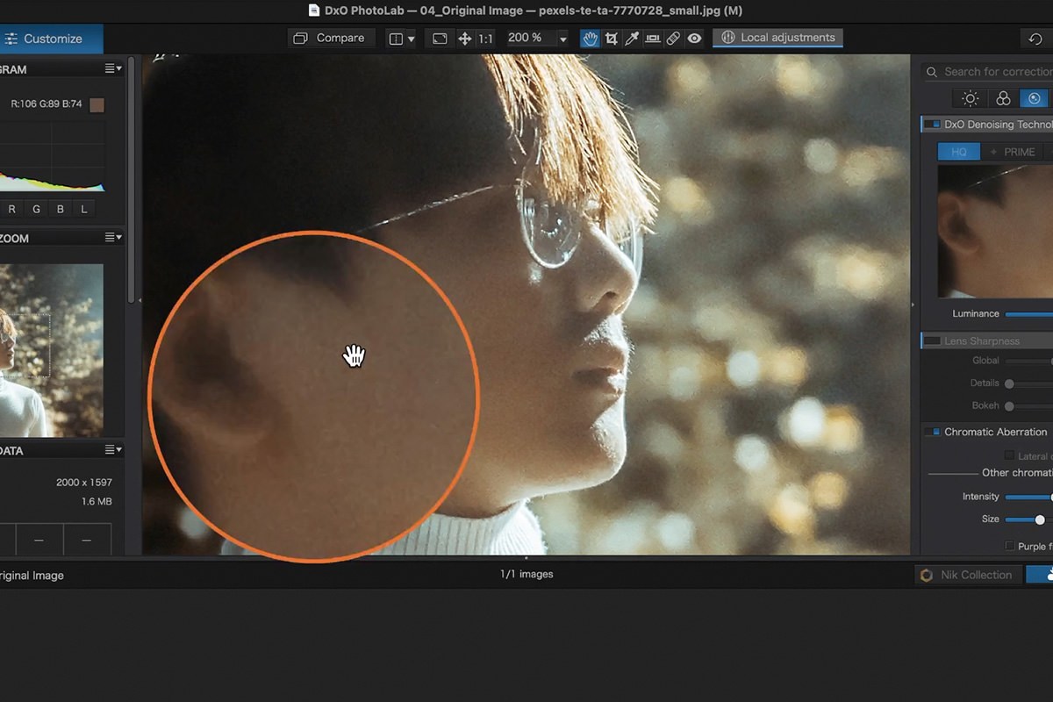Screen dimensions: 1053x702
Task: Show the L channel in histogram
Action: pos(84,209)
